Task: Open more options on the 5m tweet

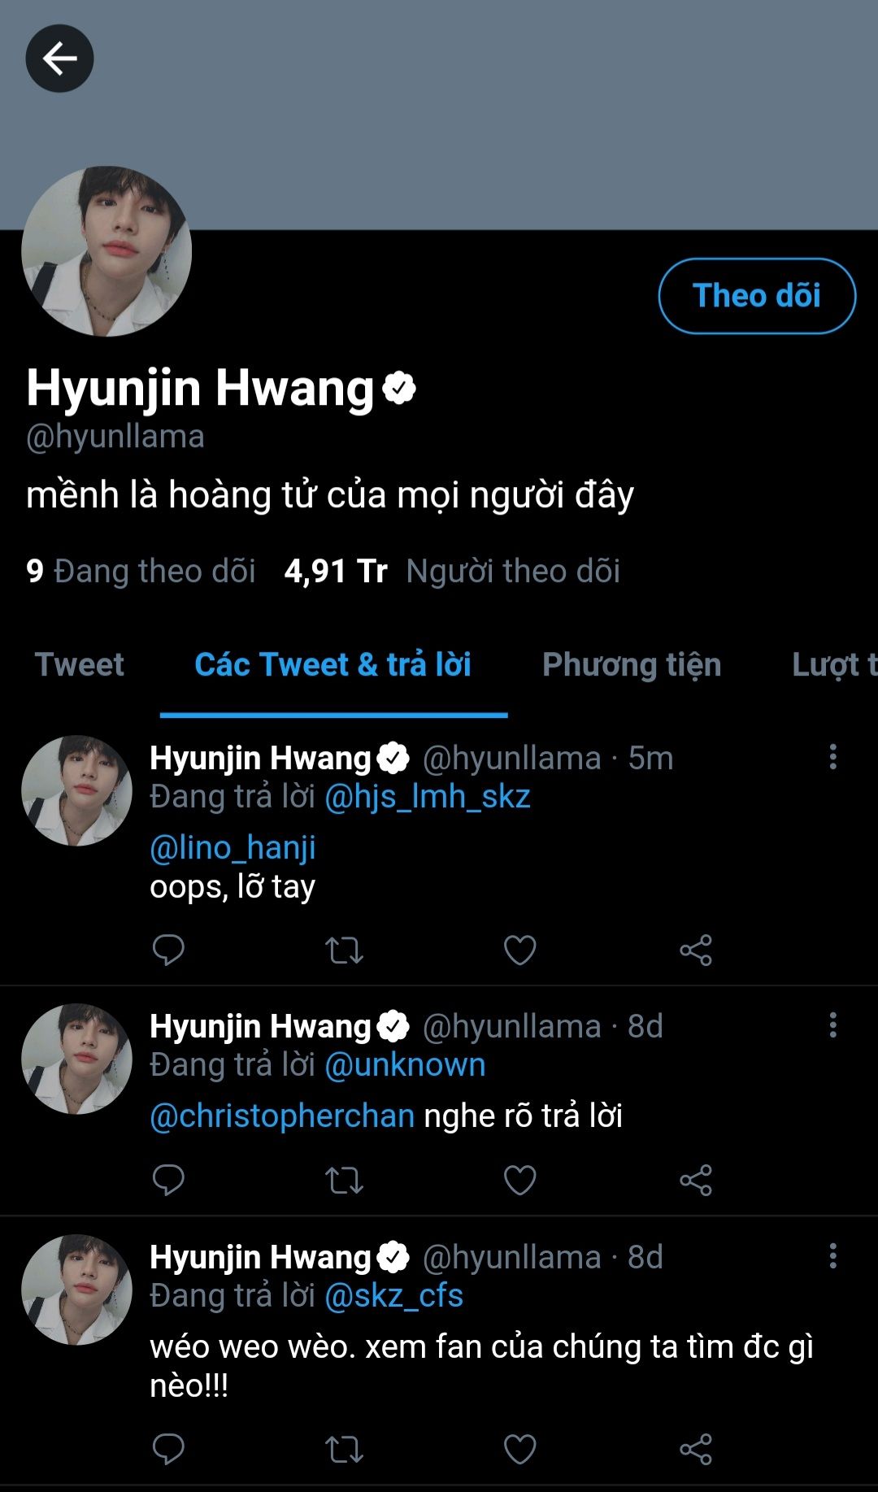Action: coord(832,757)
